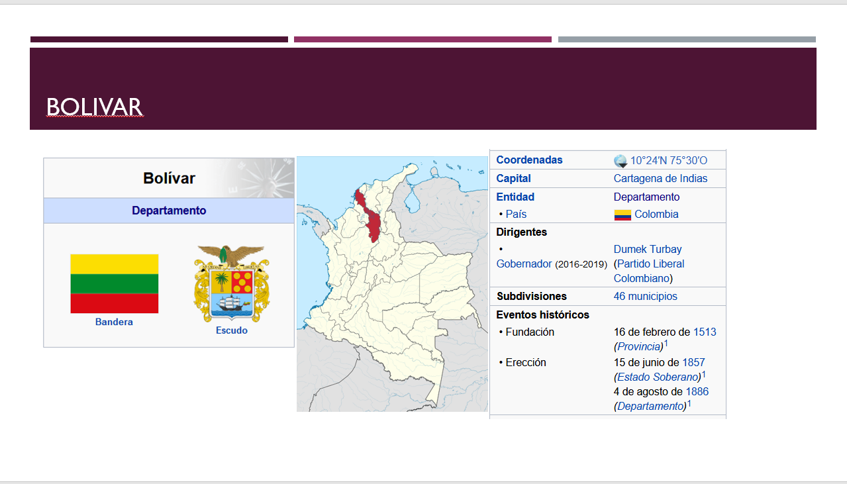Click the Bolívar infobox heading
The height and width of the screenshot is (484, 847).
click(169, 178)
